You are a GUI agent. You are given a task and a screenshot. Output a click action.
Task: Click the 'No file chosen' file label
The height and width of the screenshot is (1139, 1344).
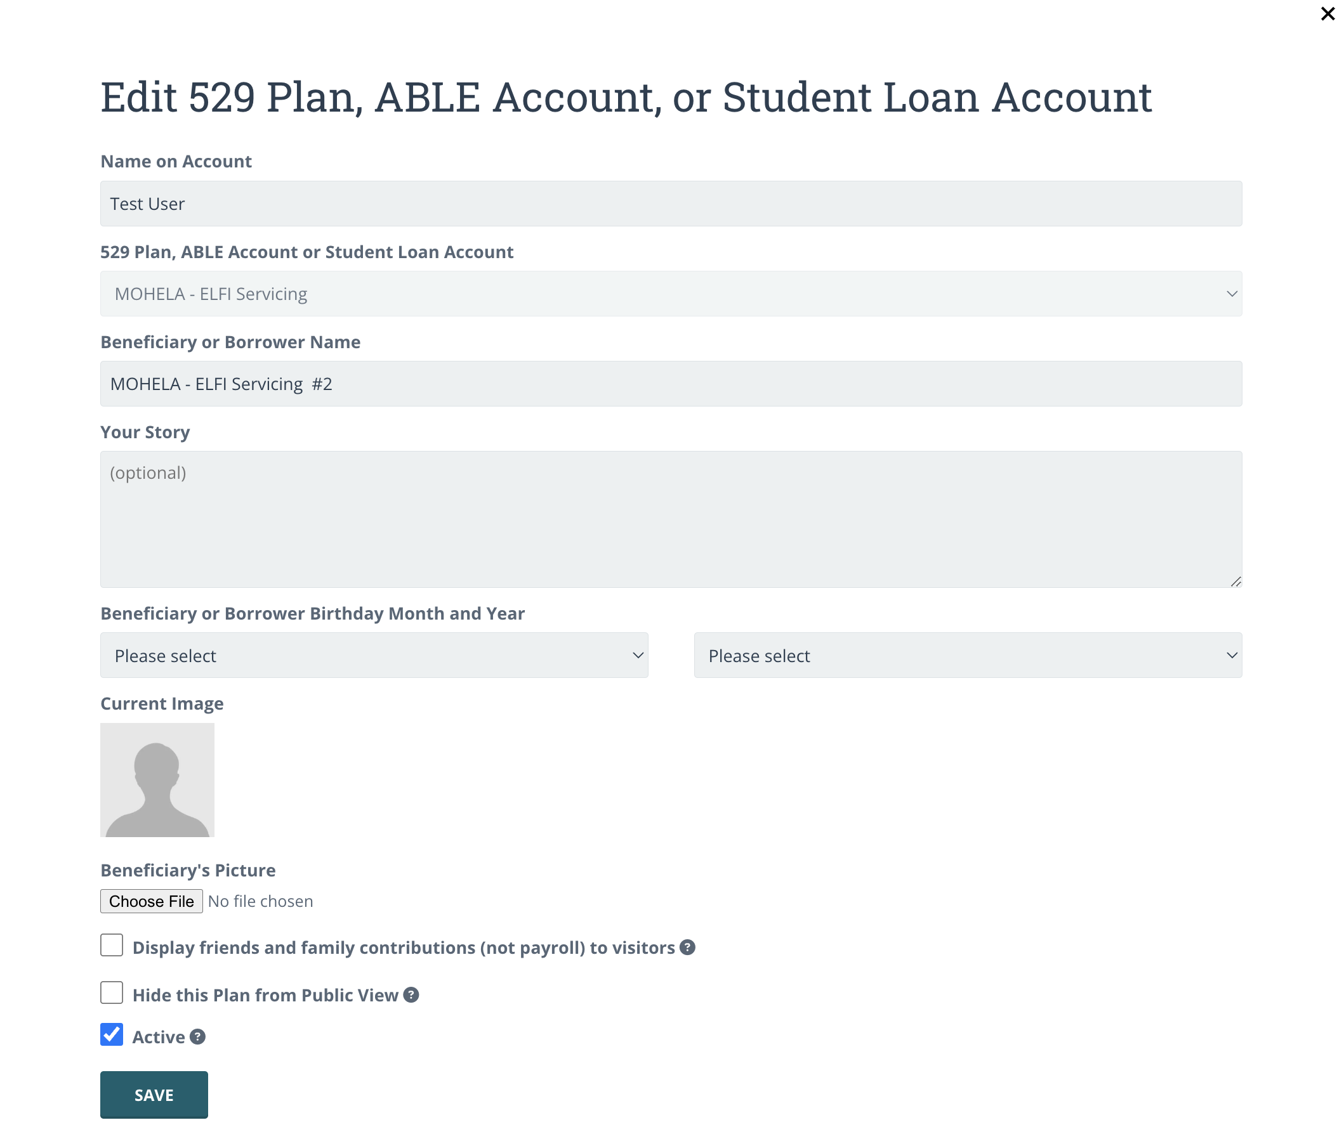260,901
